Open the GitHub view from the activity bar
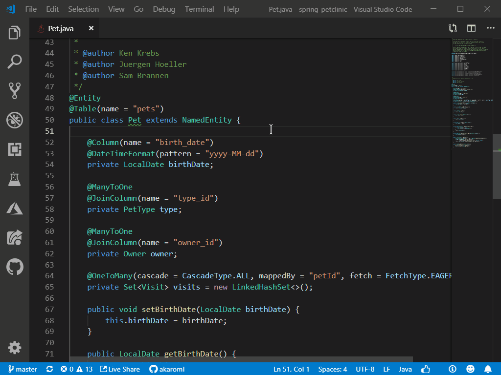Image resolution: width=501 pixels, height=375 pixels. [15, 267]
